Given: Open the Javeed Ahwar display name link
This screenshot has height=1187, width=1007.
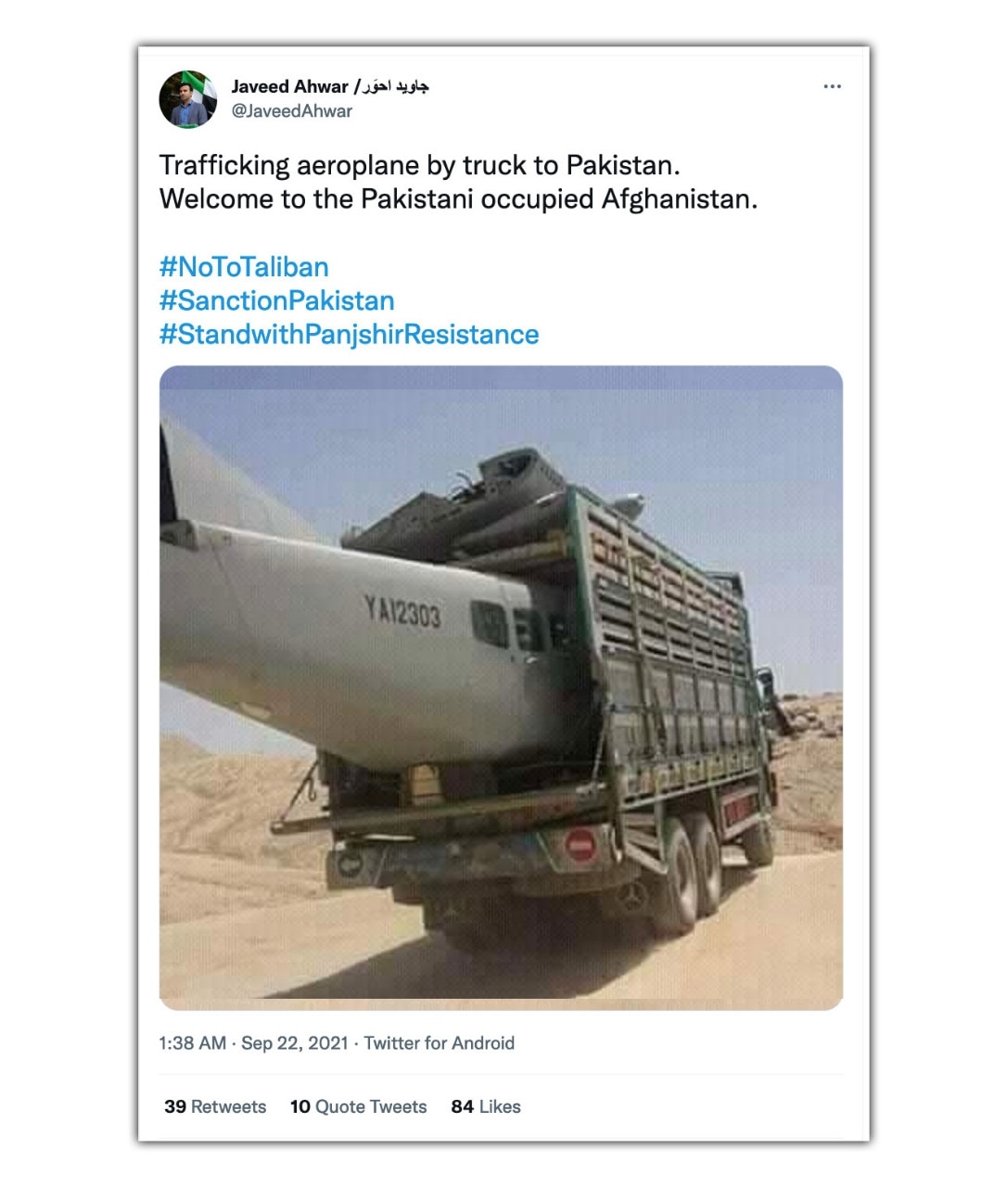Looking at the screenshot, I should pyautogui.click(x=289, y=86).
